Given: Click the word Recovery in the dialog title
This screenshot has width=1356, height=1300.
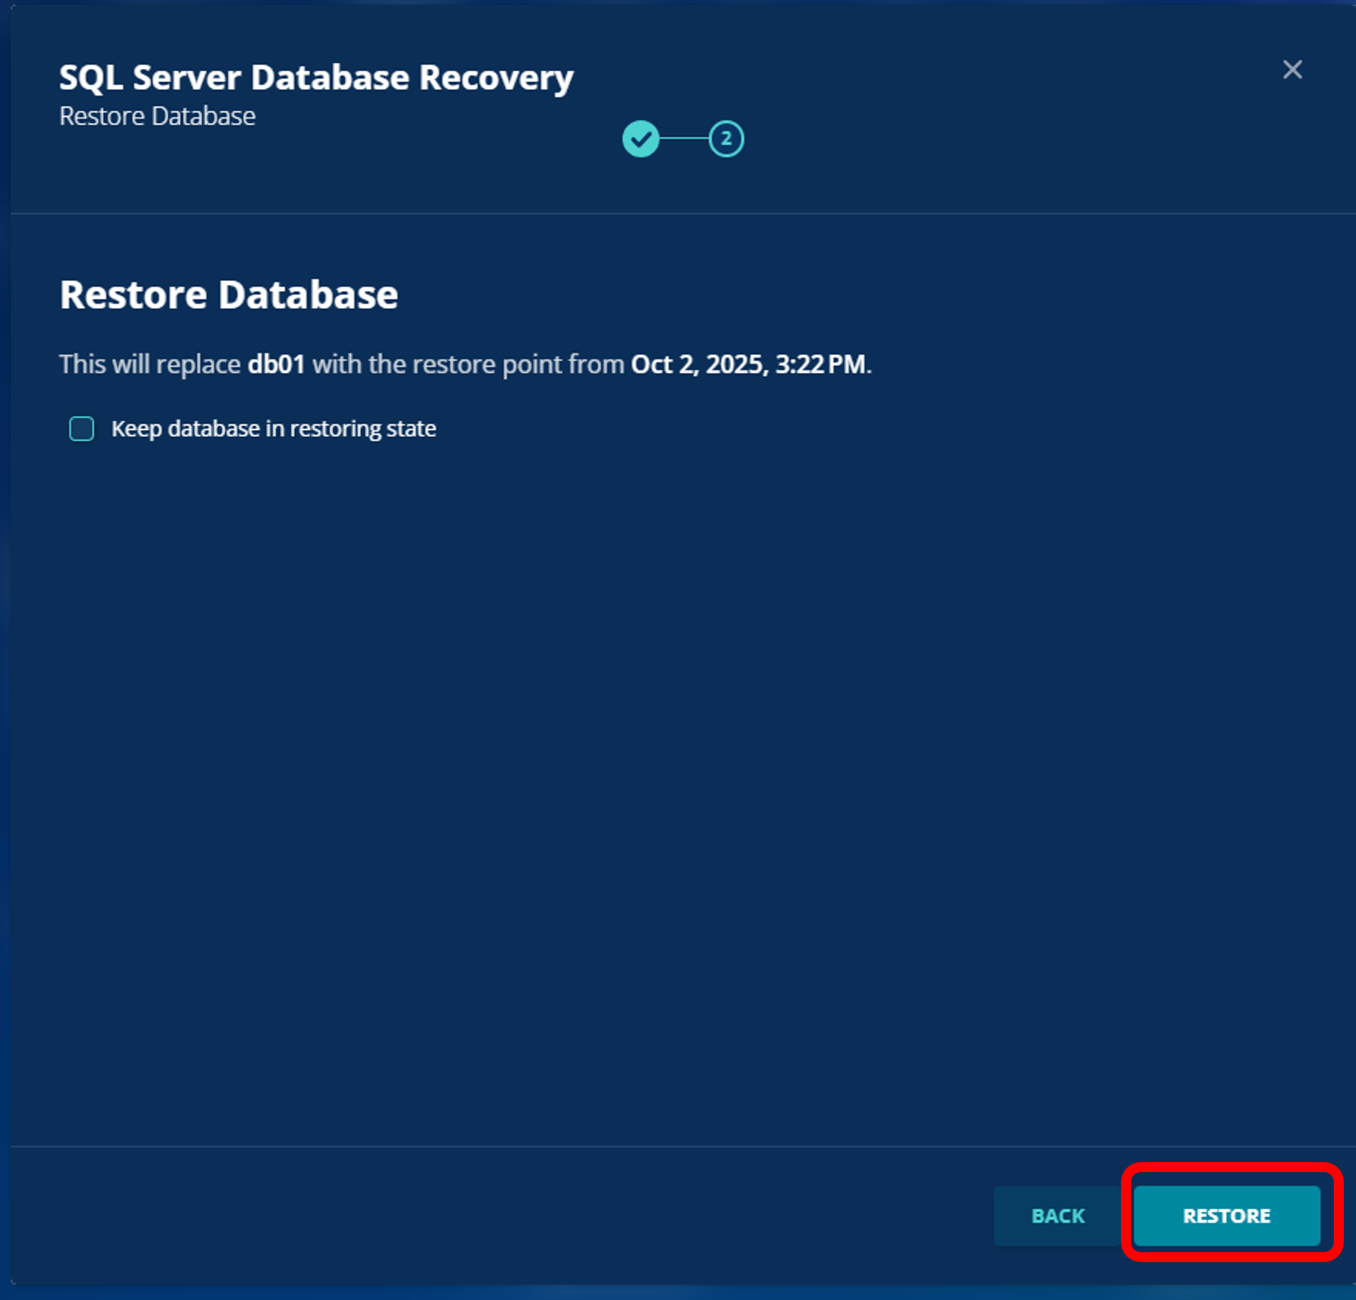Looking at the screenshot, I should click(x=496, y=77).
